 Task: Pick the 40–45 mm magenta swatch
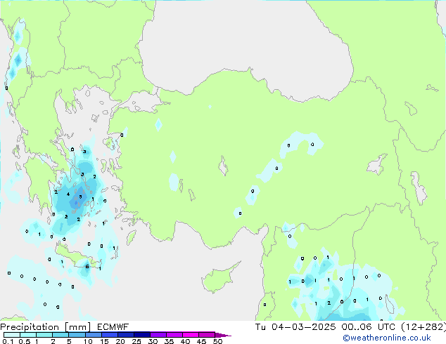click(x=191, y=335)
